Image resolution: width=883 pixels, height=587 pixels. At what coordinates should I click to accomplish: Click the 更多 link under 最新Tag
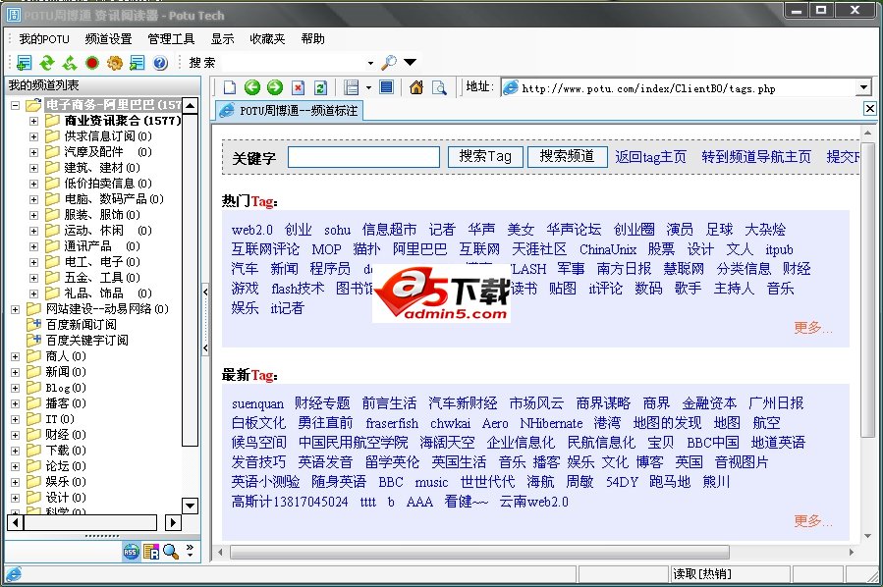tap(812, 521)
